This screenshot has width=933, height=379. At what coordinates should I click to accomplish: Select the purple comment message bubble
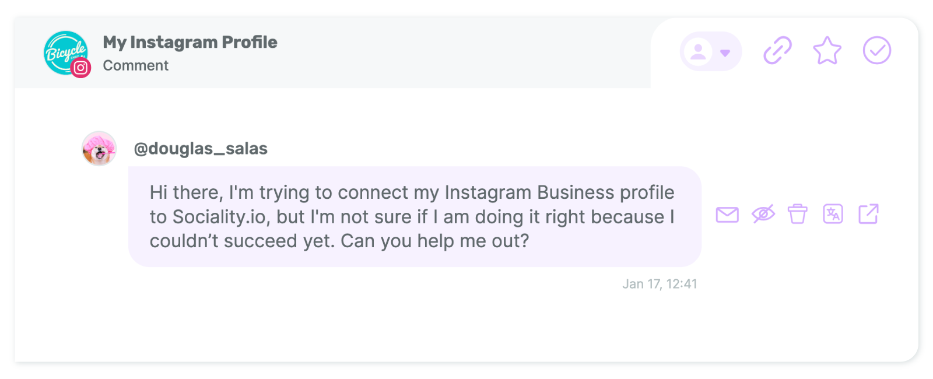click(x=415, y=217)
